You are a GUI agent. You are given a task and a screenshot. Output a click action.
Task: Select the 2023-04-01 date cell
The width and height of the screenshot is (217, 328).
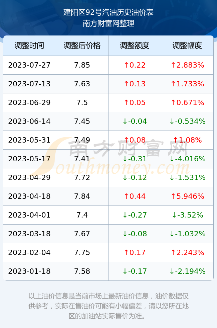(29, 215)
